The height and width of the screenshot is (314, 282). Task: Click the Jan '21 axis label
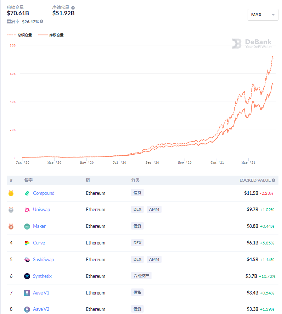[x=217, y=162]
